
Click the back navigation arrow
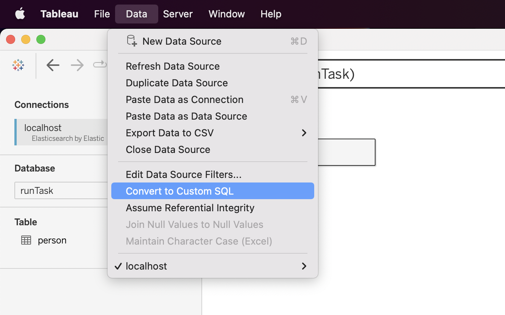[x=53, y=65]
